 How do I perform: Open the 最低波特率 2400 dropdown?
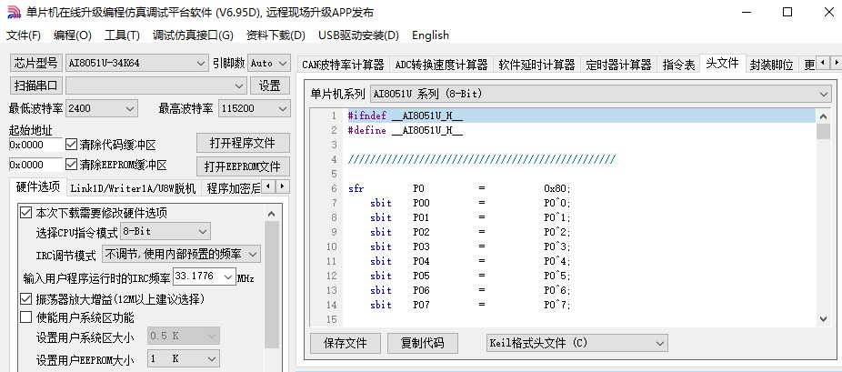(x=102, y=108)
